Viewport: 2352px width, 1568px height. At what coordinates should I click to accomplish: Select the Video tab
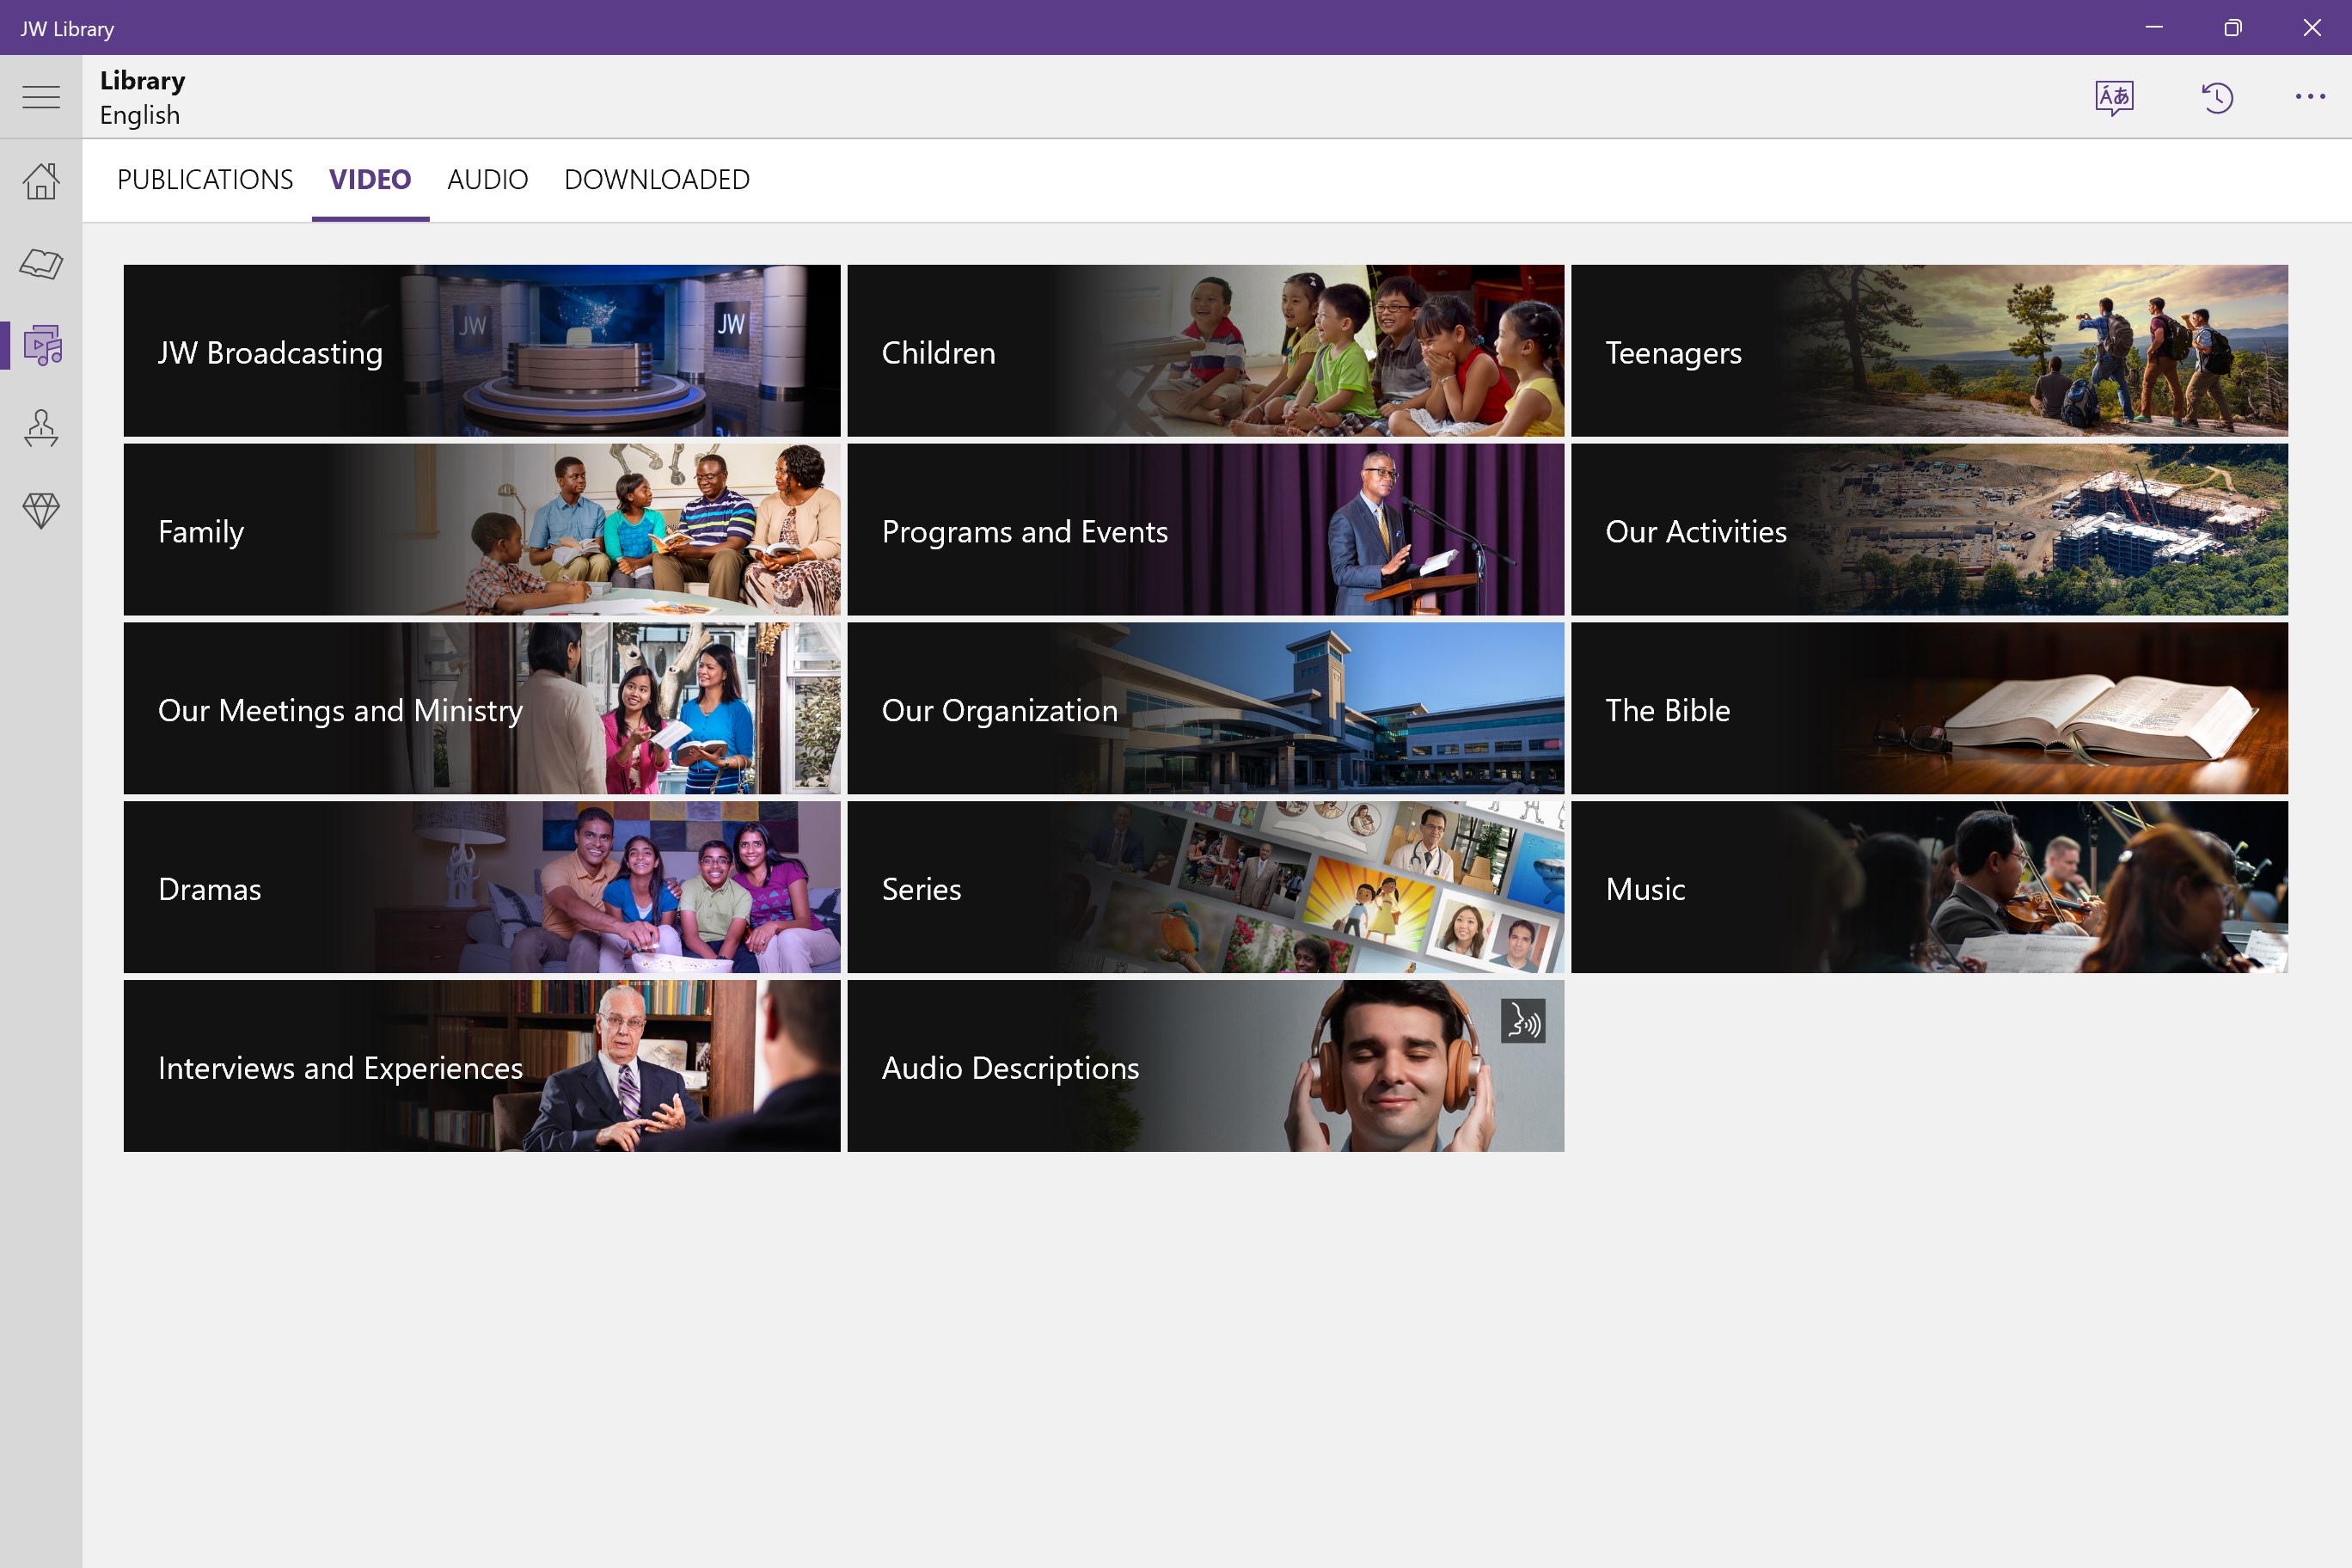370,180
